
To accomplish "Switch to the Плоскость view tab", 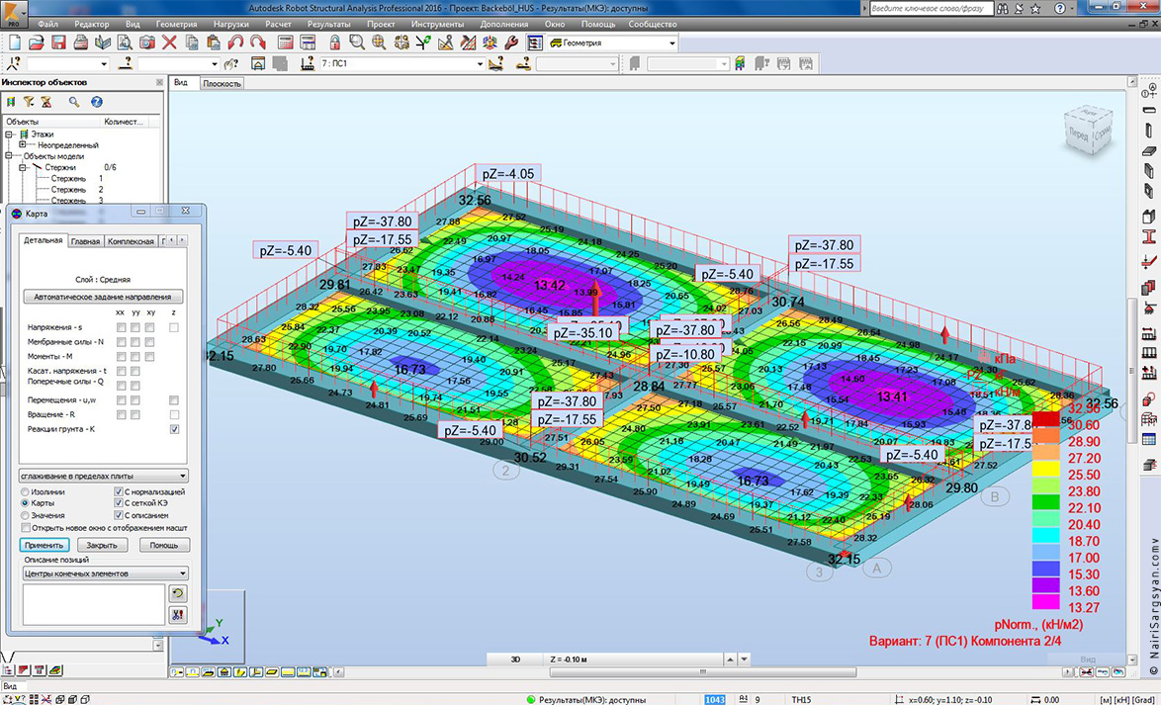I will coord(223,84).
